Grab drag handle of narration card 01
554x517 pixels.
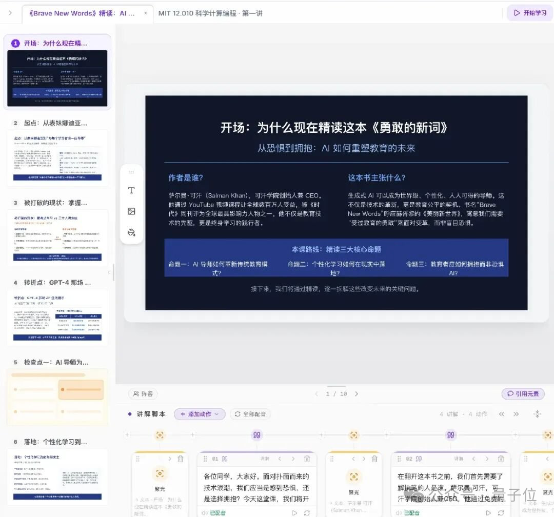pyautogui.click(x=205, y=459)
